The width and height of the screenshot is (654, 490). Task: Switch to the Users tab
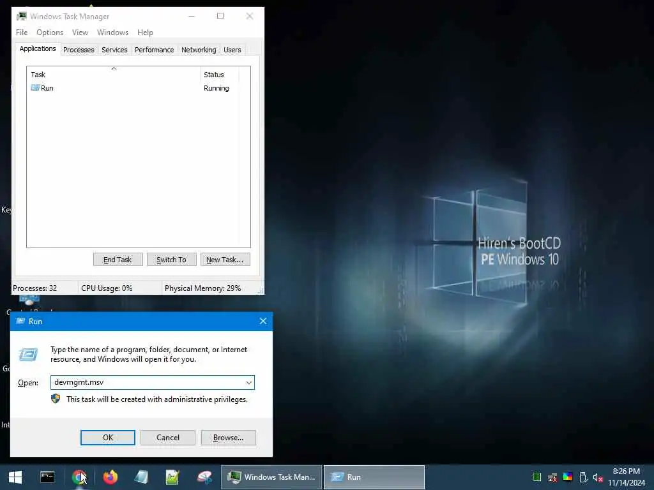(x=232, y=50)
